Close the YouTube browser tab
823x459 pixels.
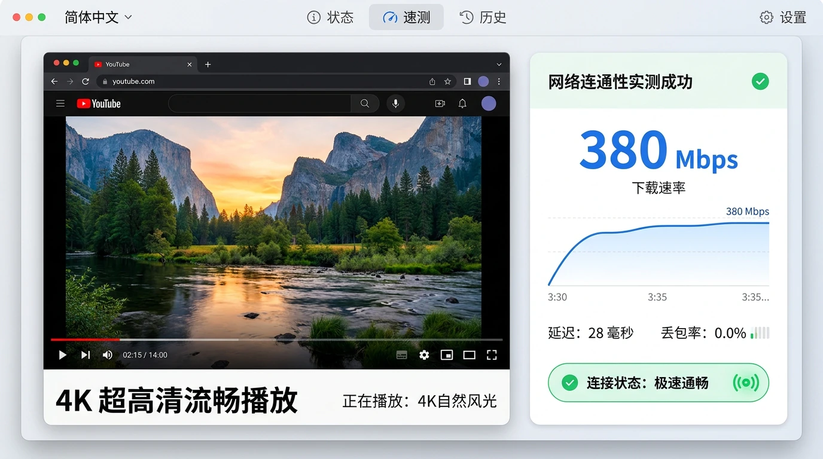(190, 65)
